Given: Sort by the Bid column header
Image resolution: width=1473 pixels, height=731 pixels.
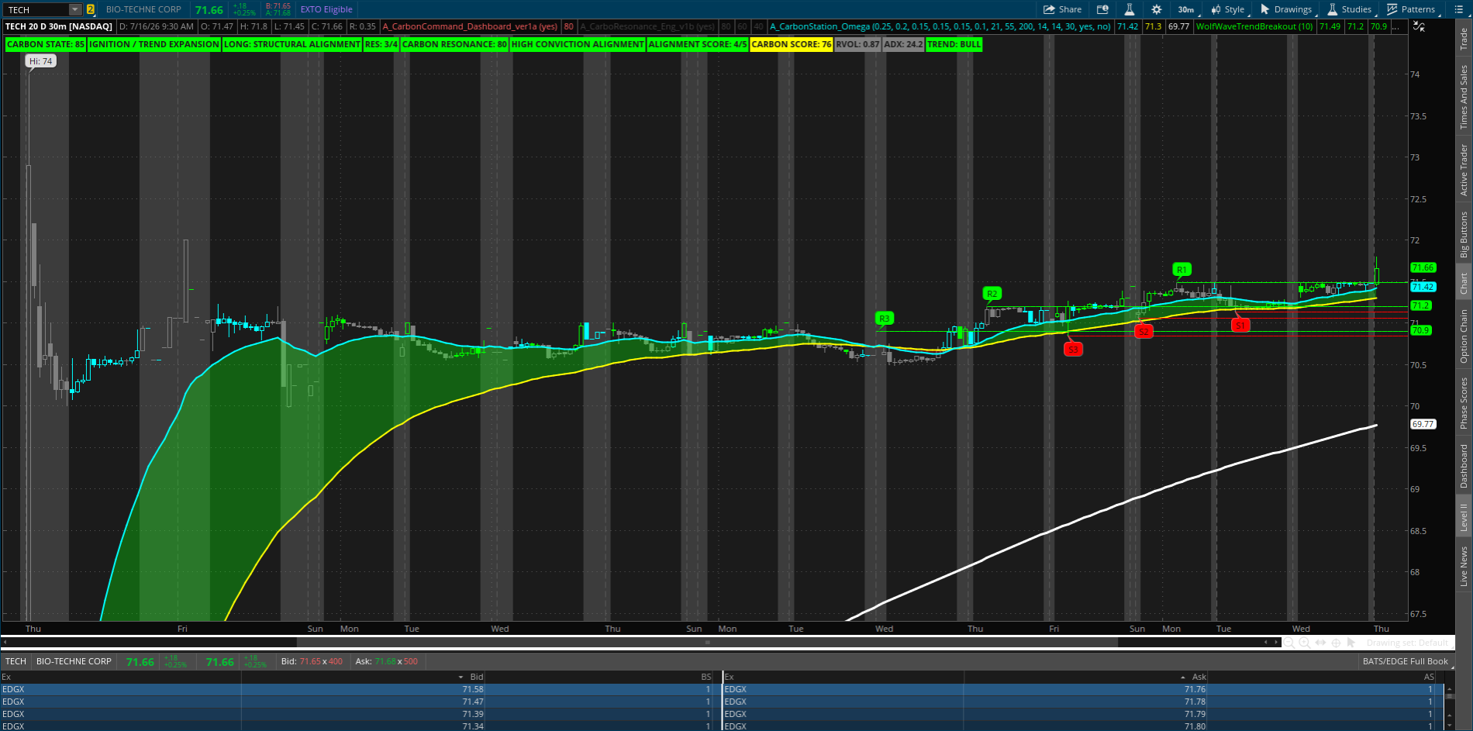Looking at the screenshot, I should 476,677.
